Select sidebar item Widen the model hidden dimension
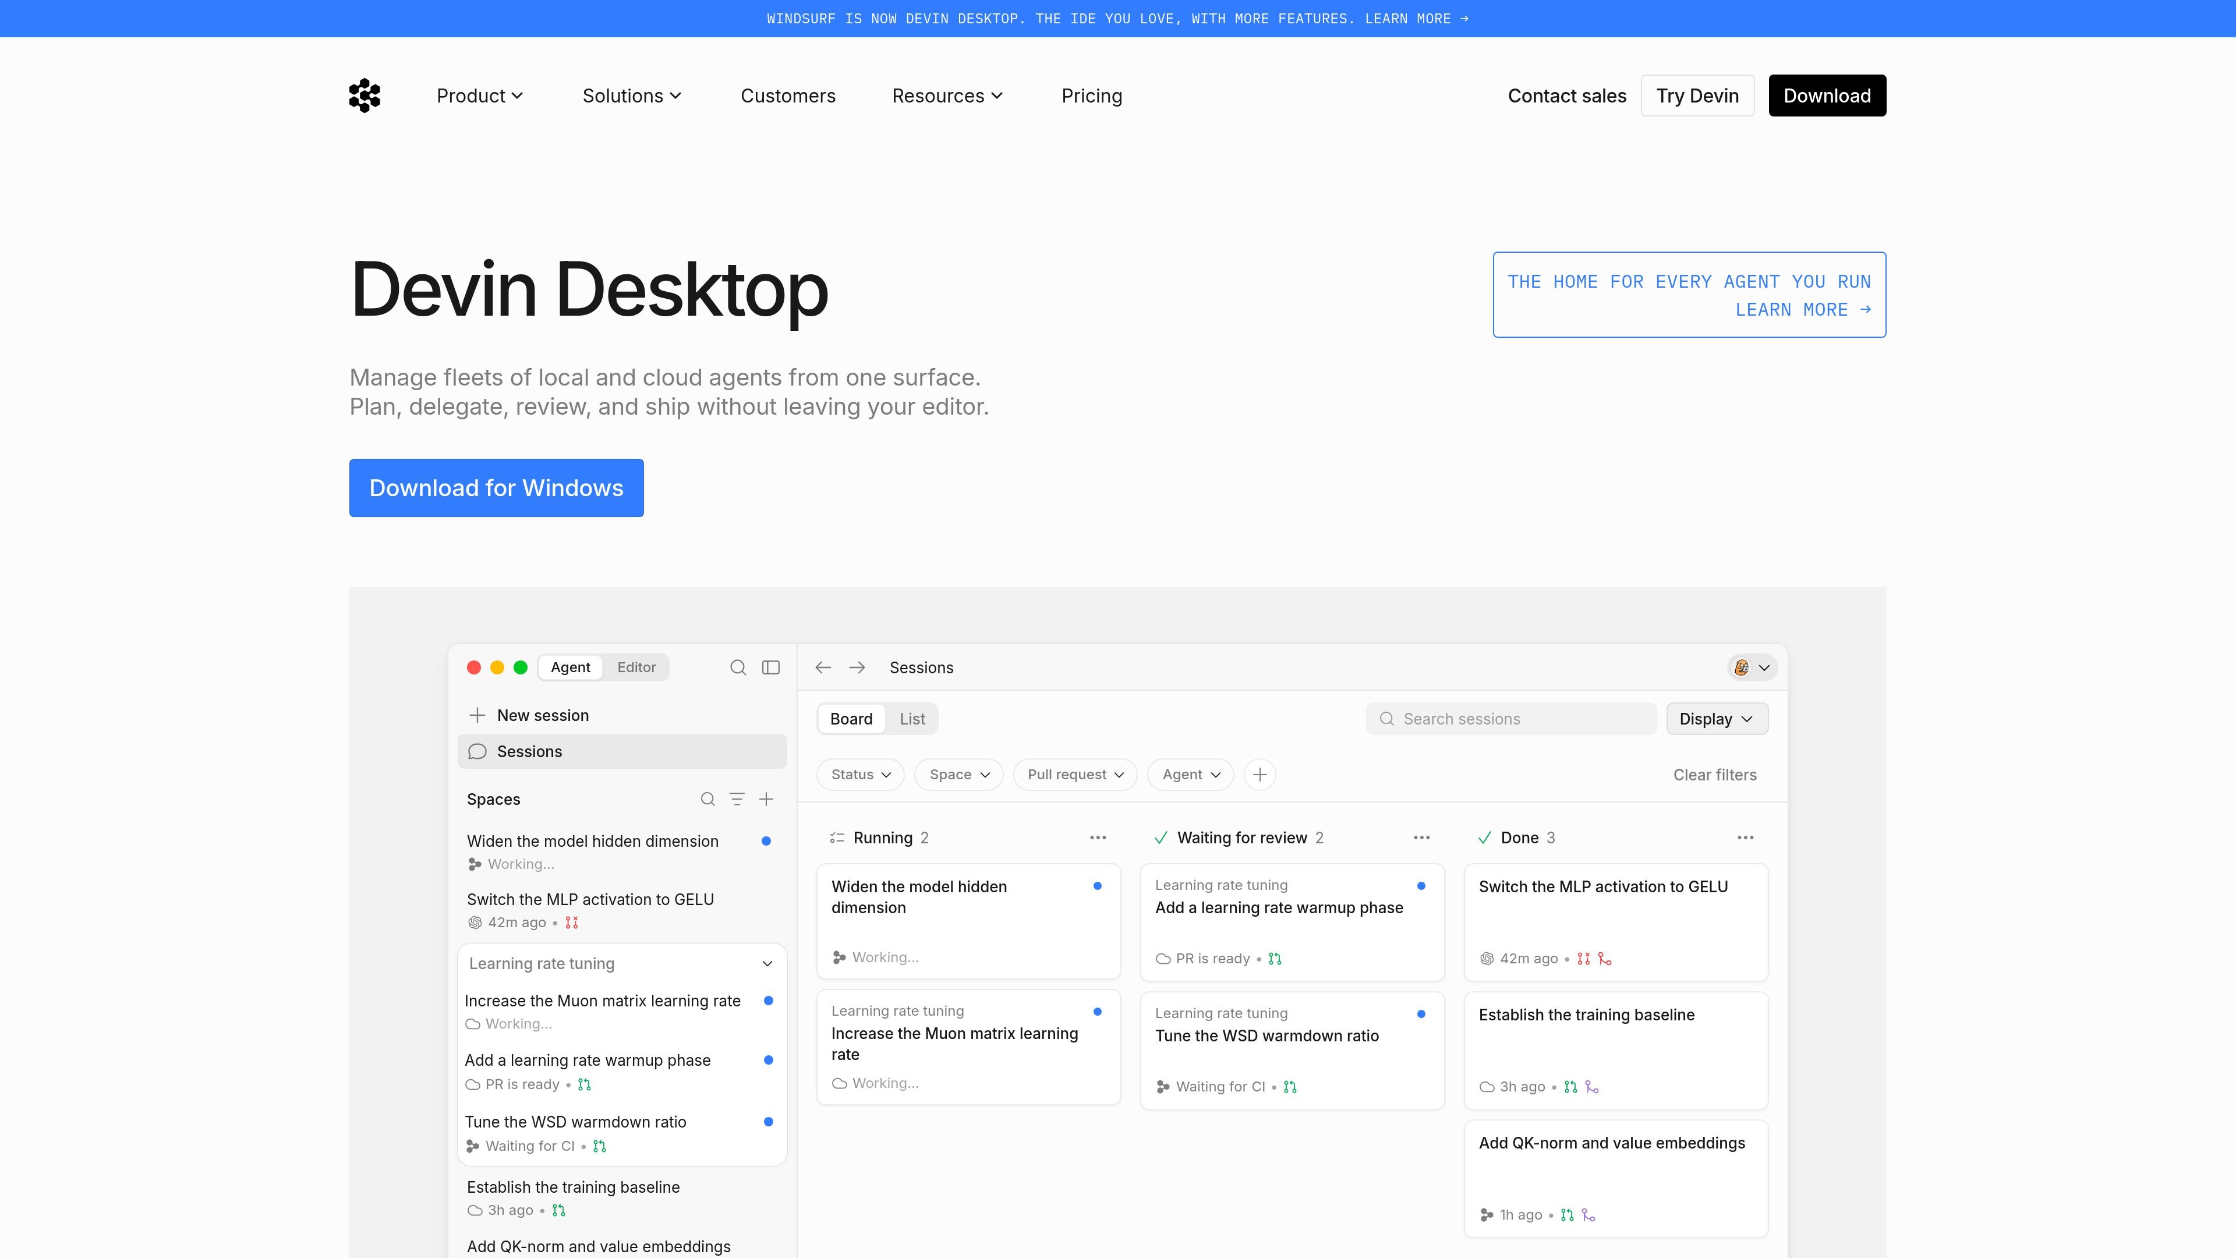2236x1258 pixels. [621, 851]
